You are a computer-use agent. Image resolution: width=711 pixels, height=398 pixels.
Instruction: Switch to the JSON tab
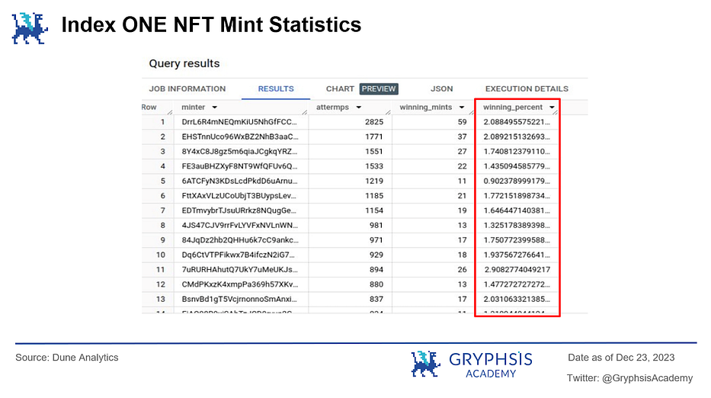click(442, 89)
